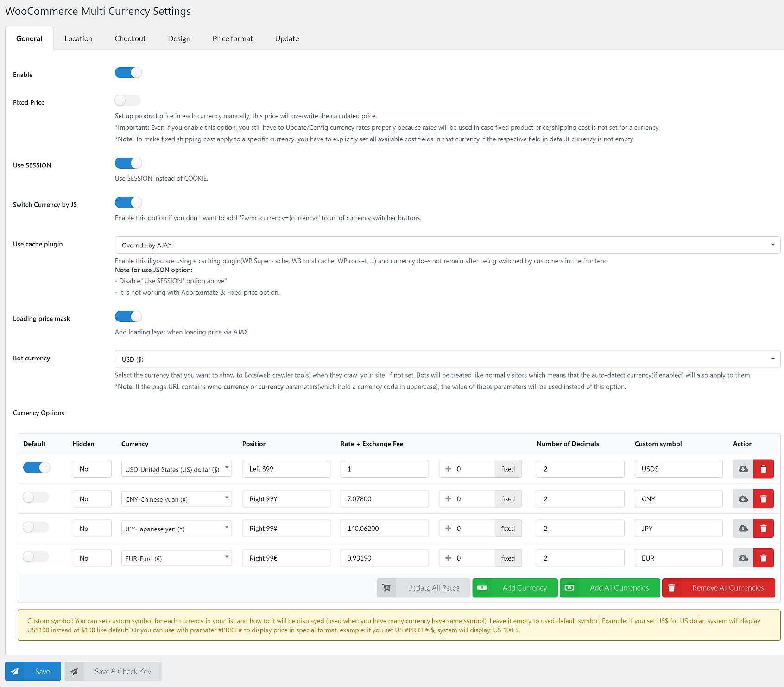Click CNY rate field 7.07800

pos(385,498)
